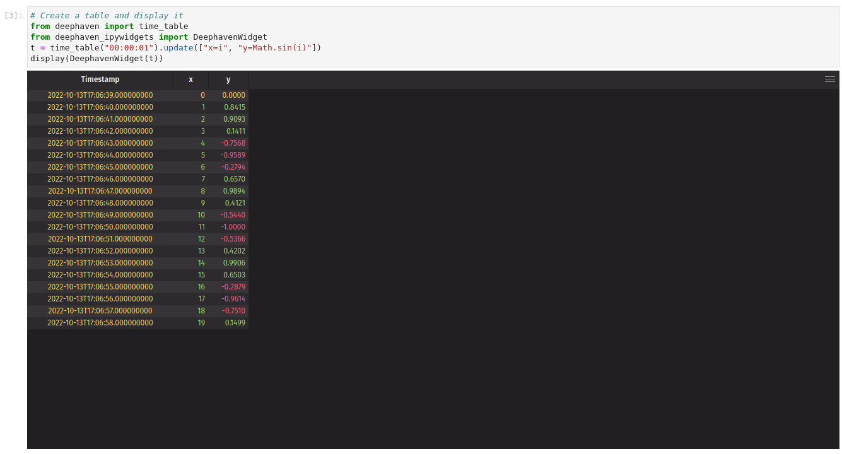The width and height of the screenshot is (842, 454).
Task: Select the y value 0.0000 in first row
Action: pos(233,95)
